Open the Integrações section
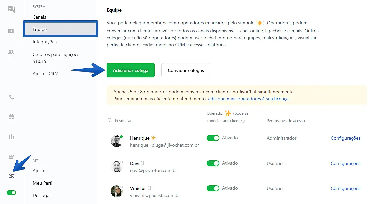Image resolution: width=368 pixels, height=204 pixels. coord(44,42)
